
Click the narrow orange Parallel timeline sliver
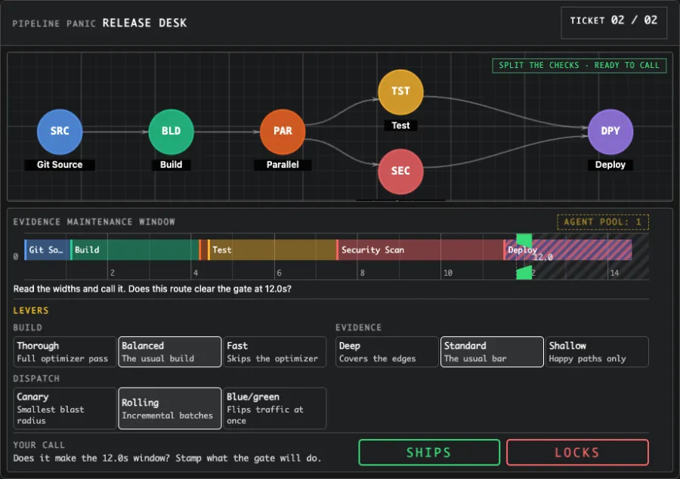[203, 250]
